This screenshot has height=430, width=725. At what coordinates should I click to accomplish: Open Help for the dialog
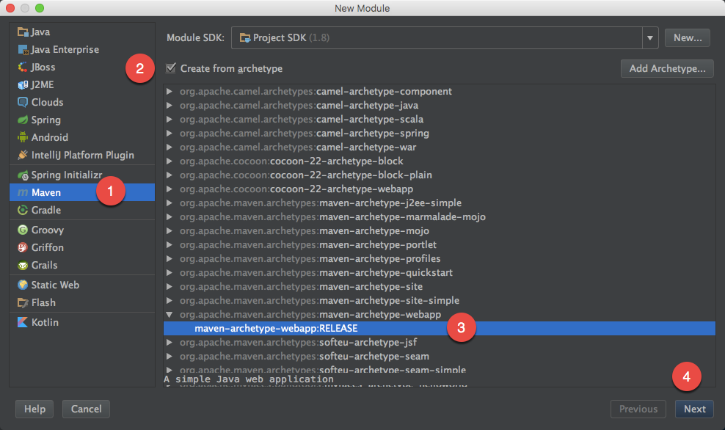(34, 409)
